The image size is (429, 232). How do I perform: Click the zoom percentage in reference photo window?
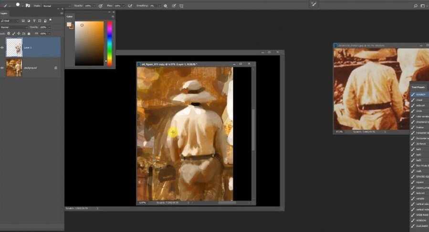tap(339, 132)
